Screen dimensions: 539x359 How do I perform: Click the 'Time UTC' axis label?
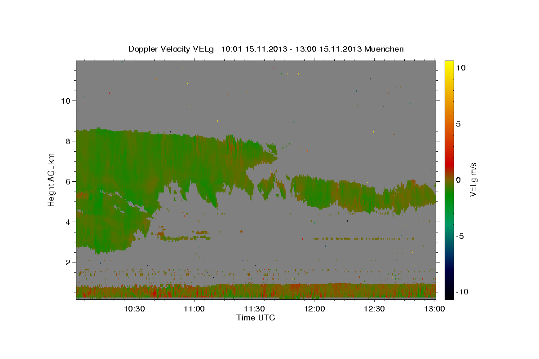tap(256, 318)
